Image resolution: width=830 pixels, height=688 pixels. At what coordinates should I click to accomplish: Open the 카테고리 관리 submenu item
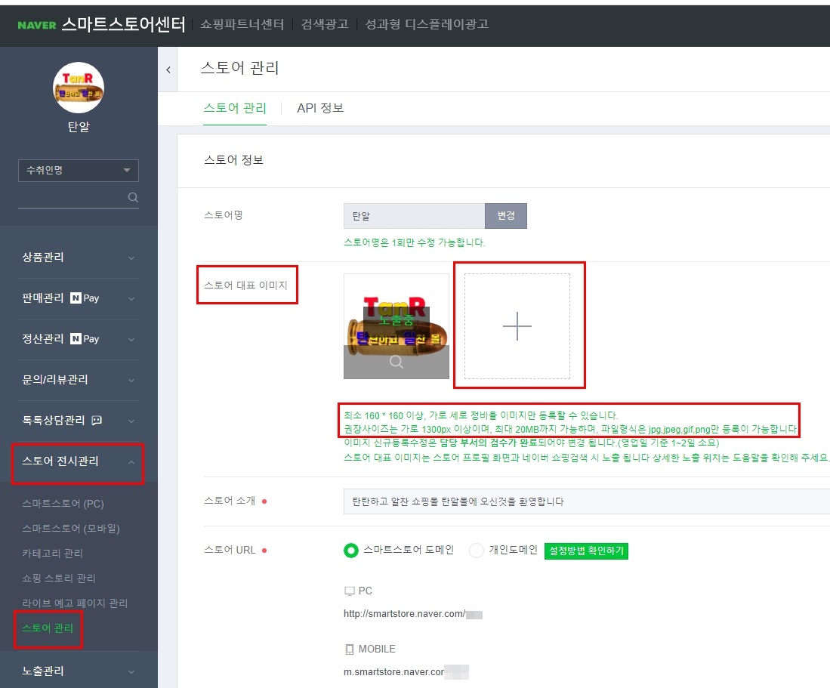coord(52,554)
